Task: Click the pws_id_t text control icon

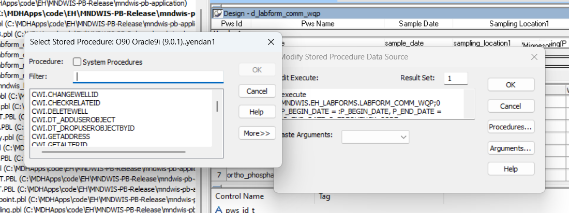Action: coord(218,209)
